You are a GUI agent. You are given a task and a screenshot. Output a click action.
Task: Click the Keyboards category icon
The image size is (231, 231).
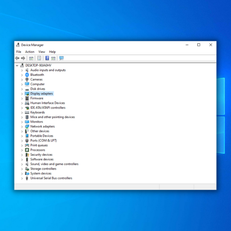point(27,113)
